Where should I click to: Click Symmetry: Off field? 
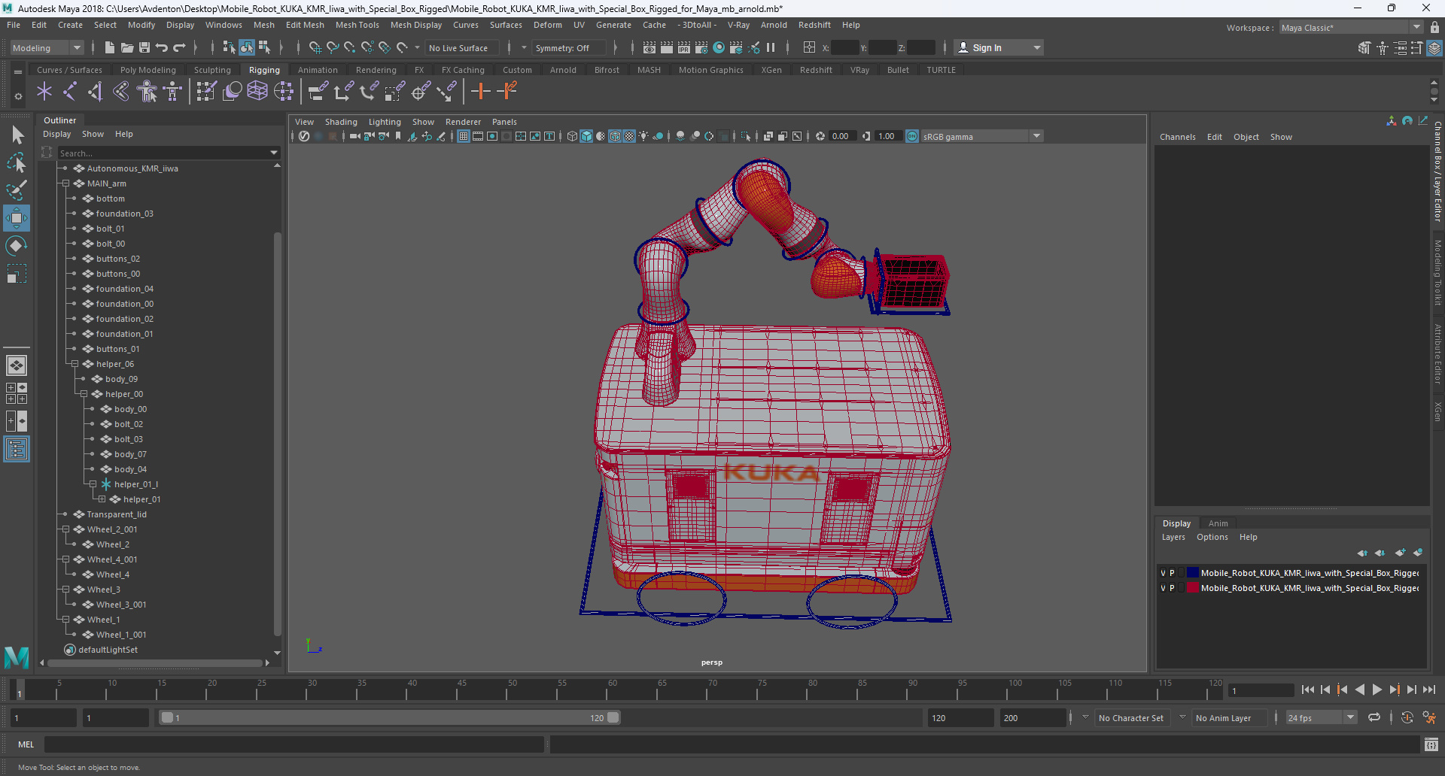tap(568, 47)
